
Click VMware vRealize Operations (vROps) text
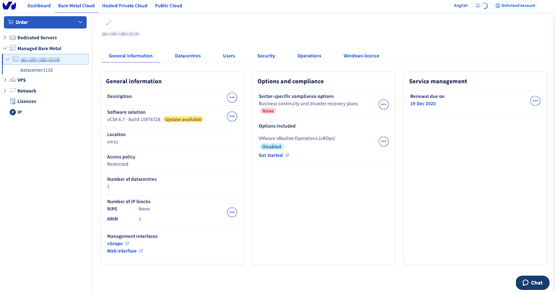(x=296, y=138)
